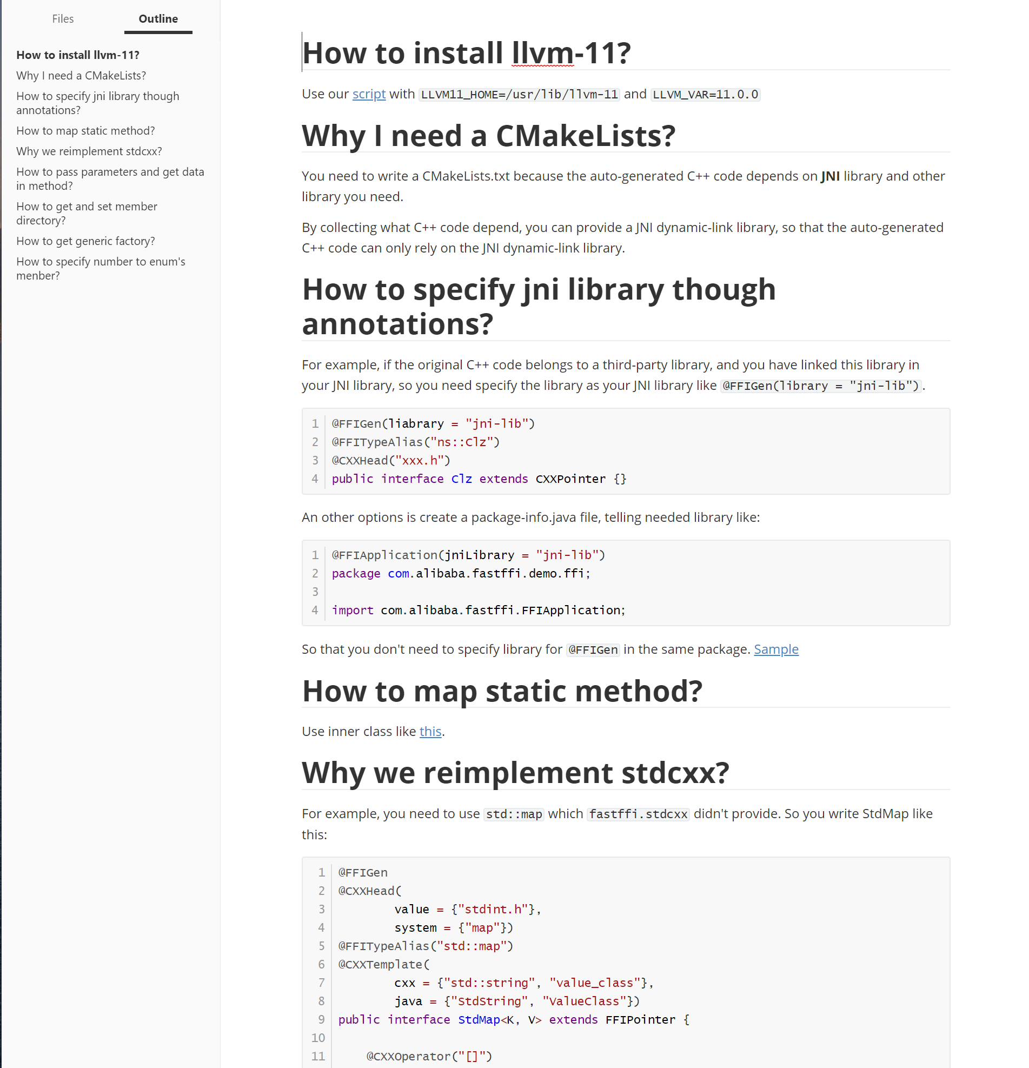Follow the 'Sample' link

click(776, 649)
